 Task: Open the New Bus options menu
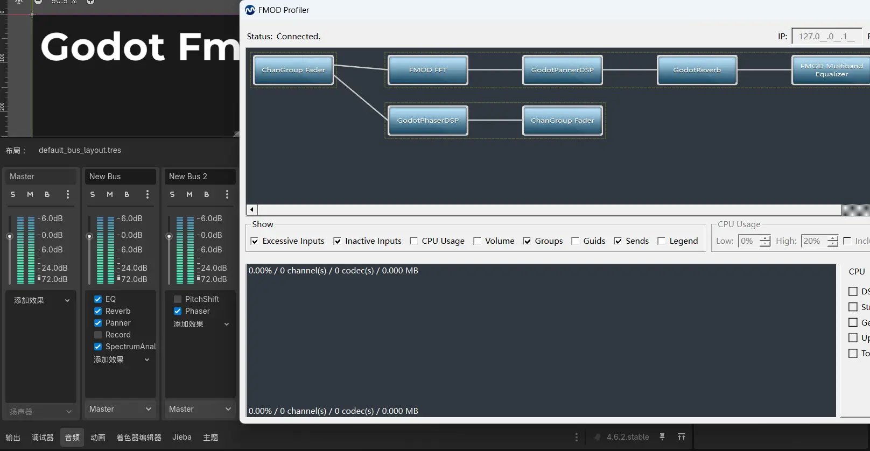point(147,194)
